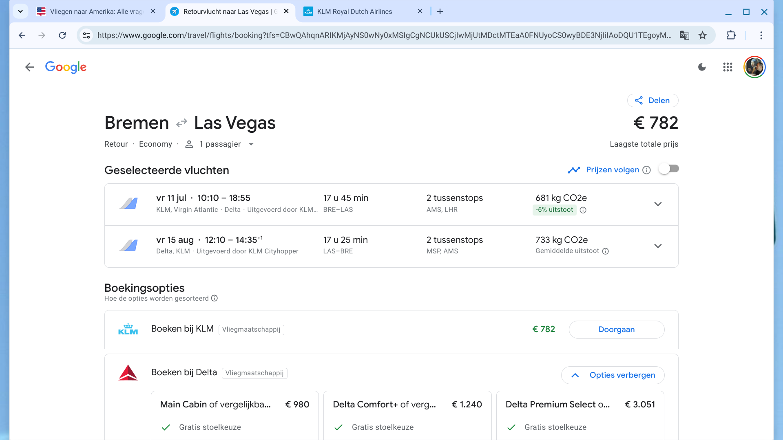The image size is (783, 440).
Task: Toggle dark mode moon icon
Action: click(x=702, y=67)
